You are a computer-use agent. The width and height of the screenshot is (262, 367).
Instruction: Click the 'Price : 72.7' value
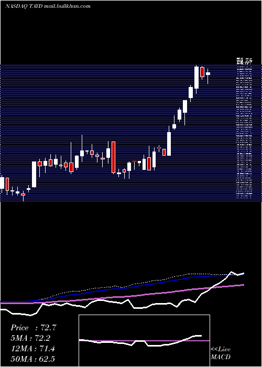pyautogui.click(x=34, y=328)
